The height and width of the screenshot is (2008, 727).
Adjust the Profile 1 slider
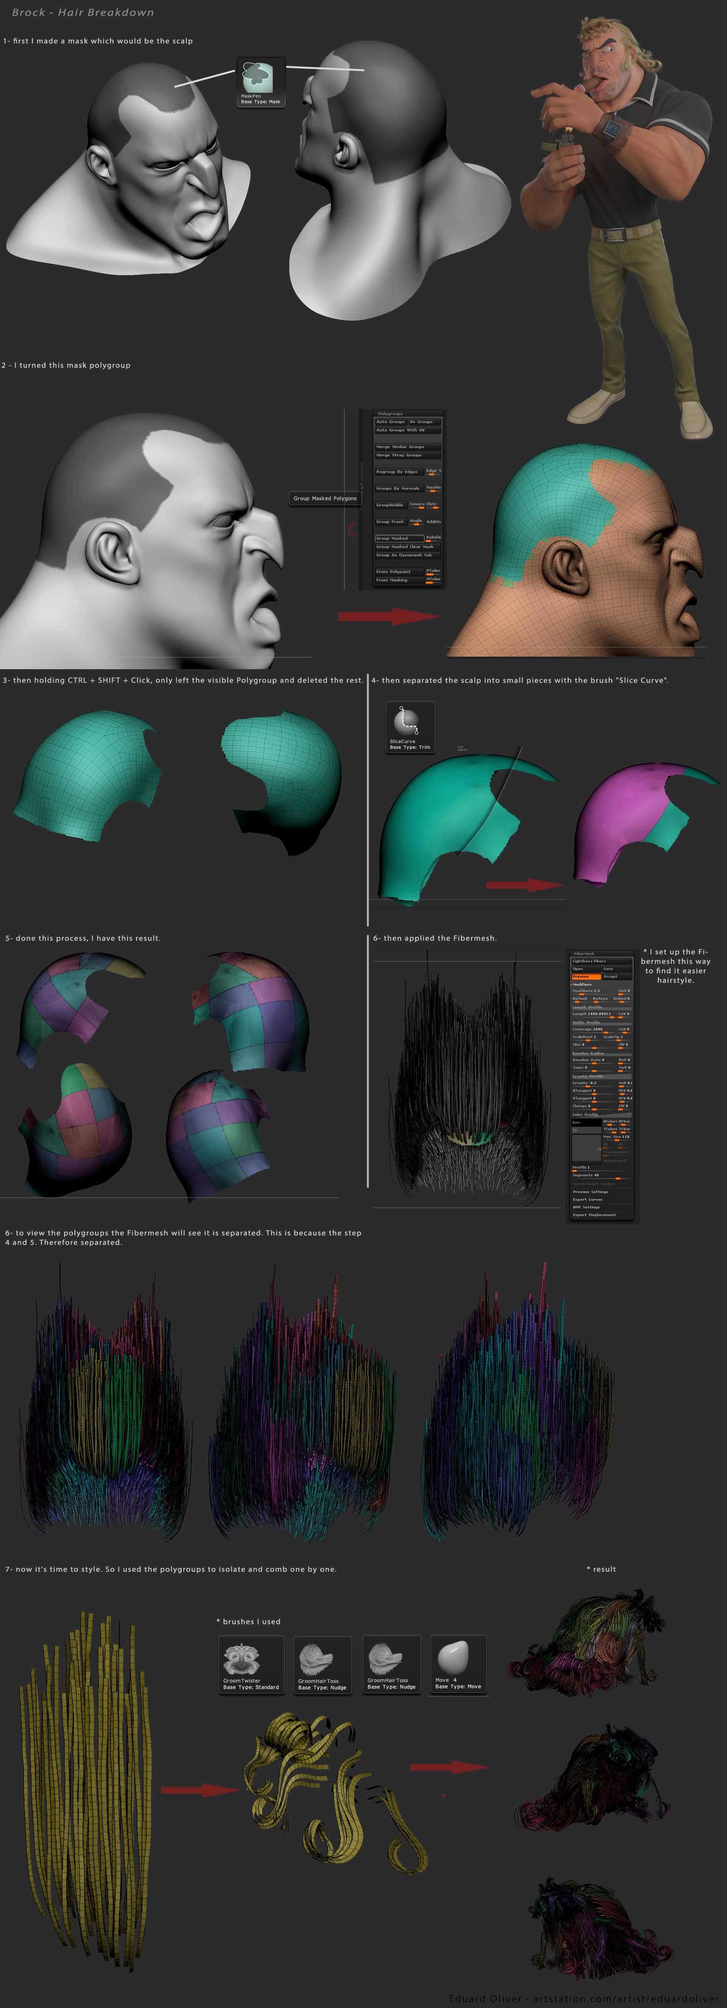[602, 1169]
